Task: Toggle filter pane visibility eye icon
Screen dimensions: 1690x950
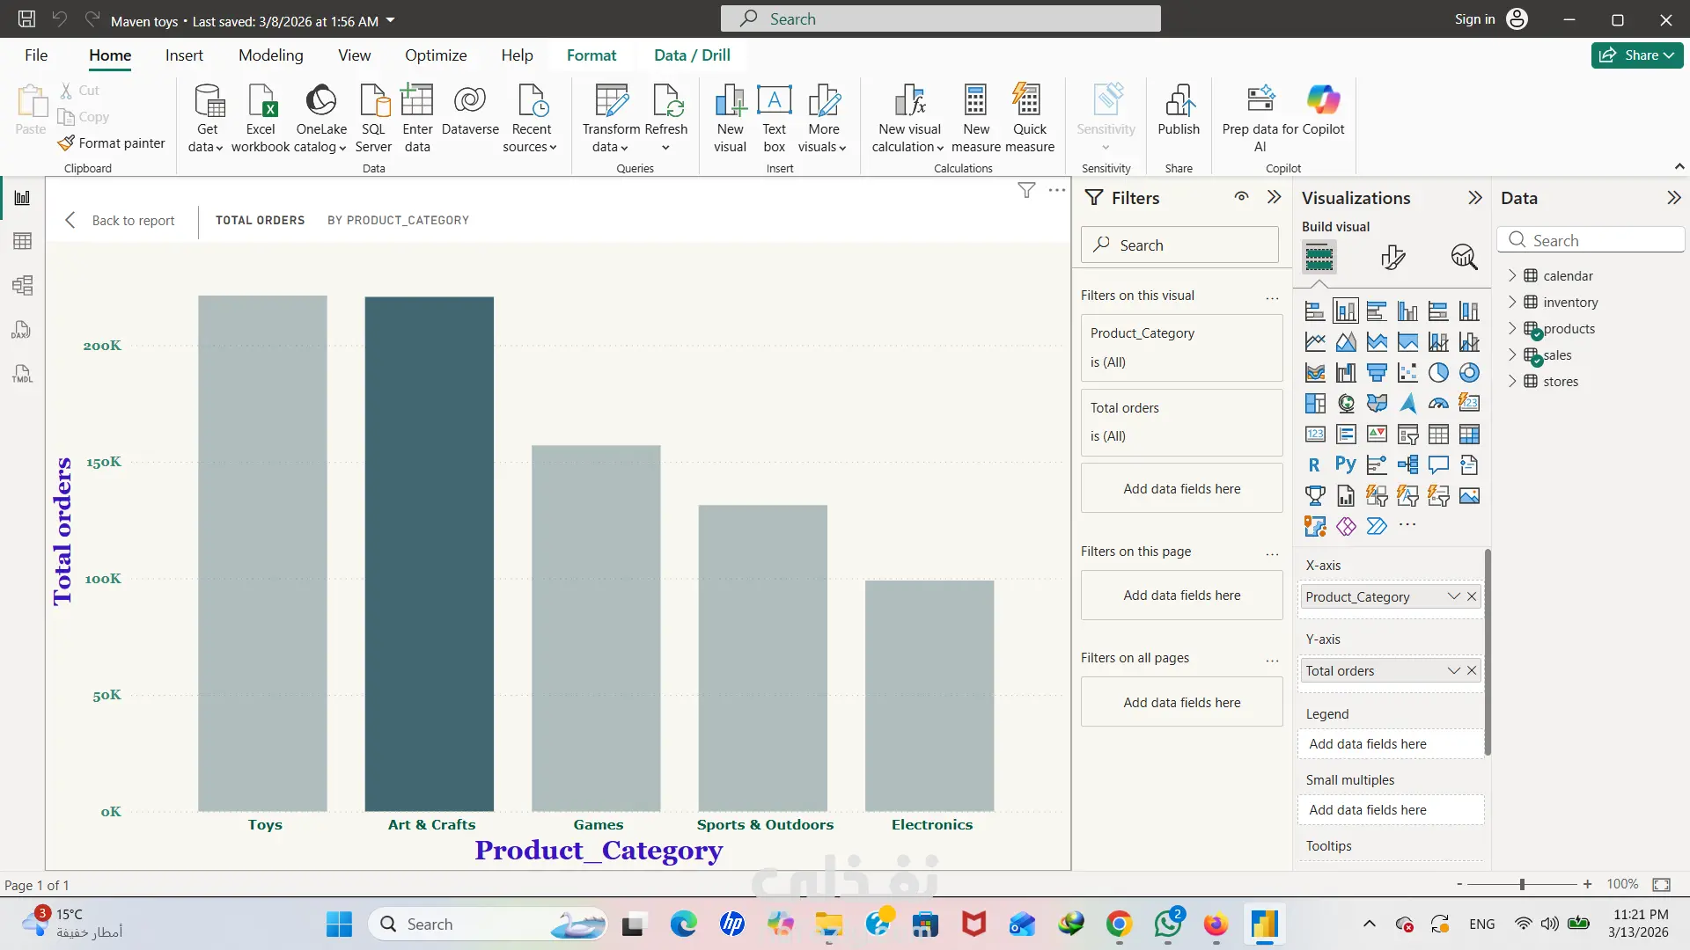Action: (x=1241, y=197)
